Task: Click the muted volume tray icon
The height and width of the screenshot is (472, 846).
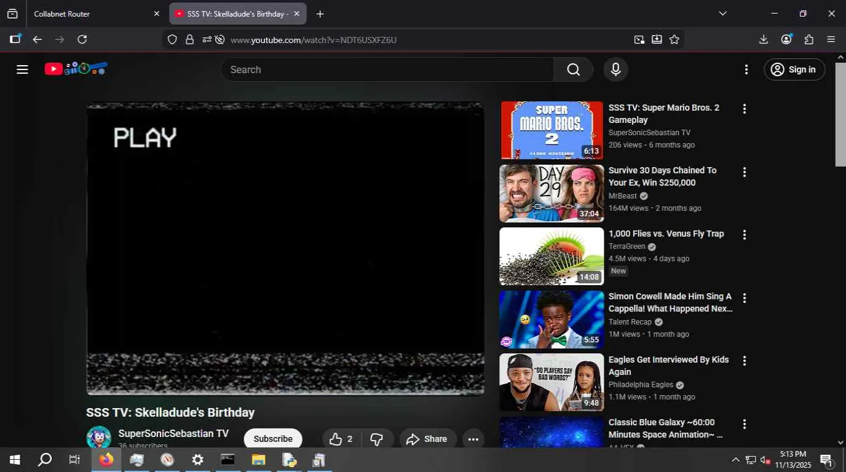Action: [x=765, y=460]
